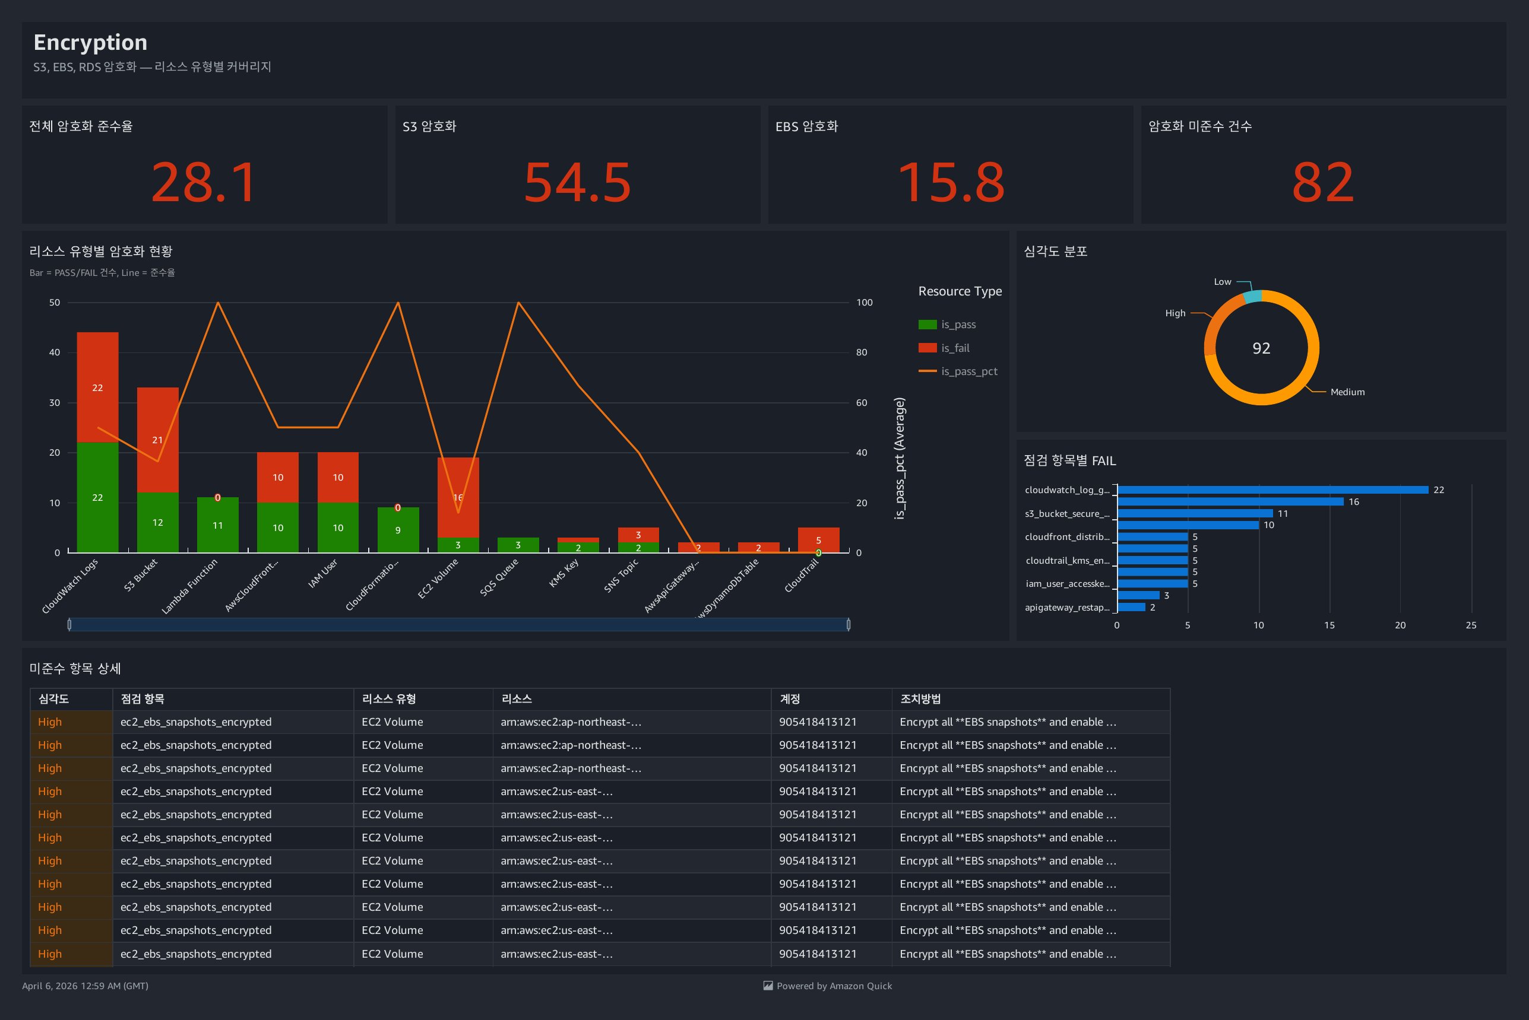Screen dimensions: 1529x1020
Task: Click the Encryption dashboard title
Action: [x=90, y=42]
